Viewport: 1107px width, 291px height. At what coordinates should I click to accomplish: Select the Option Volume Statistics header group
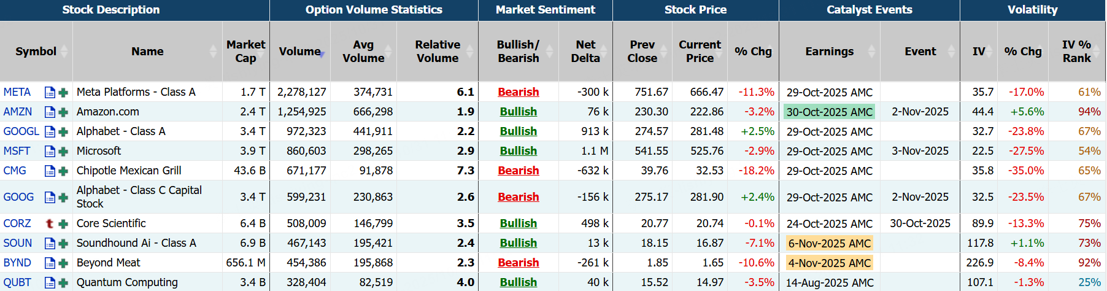[374, 10]
